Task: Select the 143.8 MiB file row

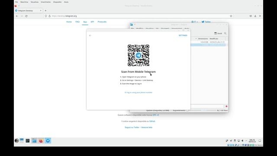Action: pyautogui.click(x=208, y=42)
